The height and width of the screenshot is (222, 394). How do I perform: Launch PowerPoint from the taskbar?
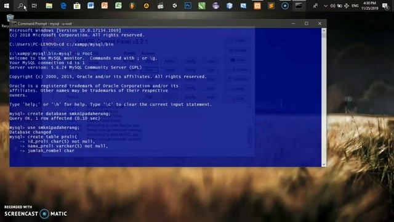(x=105, y=6)
